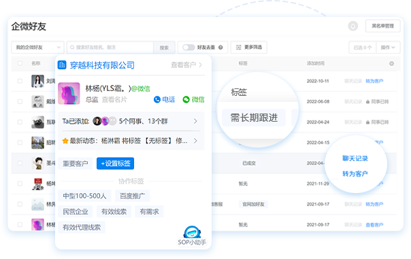411x259 pixels.
Task: Click 查看名片 link under 林杨
Action: point(114,99)
